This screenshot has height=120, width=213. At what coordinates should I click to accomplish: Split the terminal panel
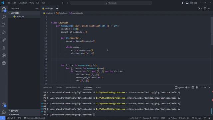pyautogui.click(x=193, y=87)
